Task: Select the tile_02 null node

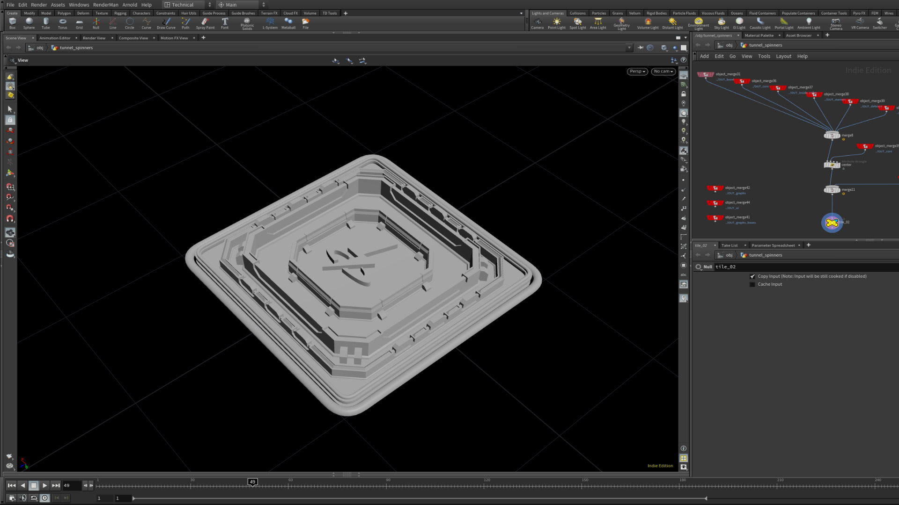Action: coord(832,223)
